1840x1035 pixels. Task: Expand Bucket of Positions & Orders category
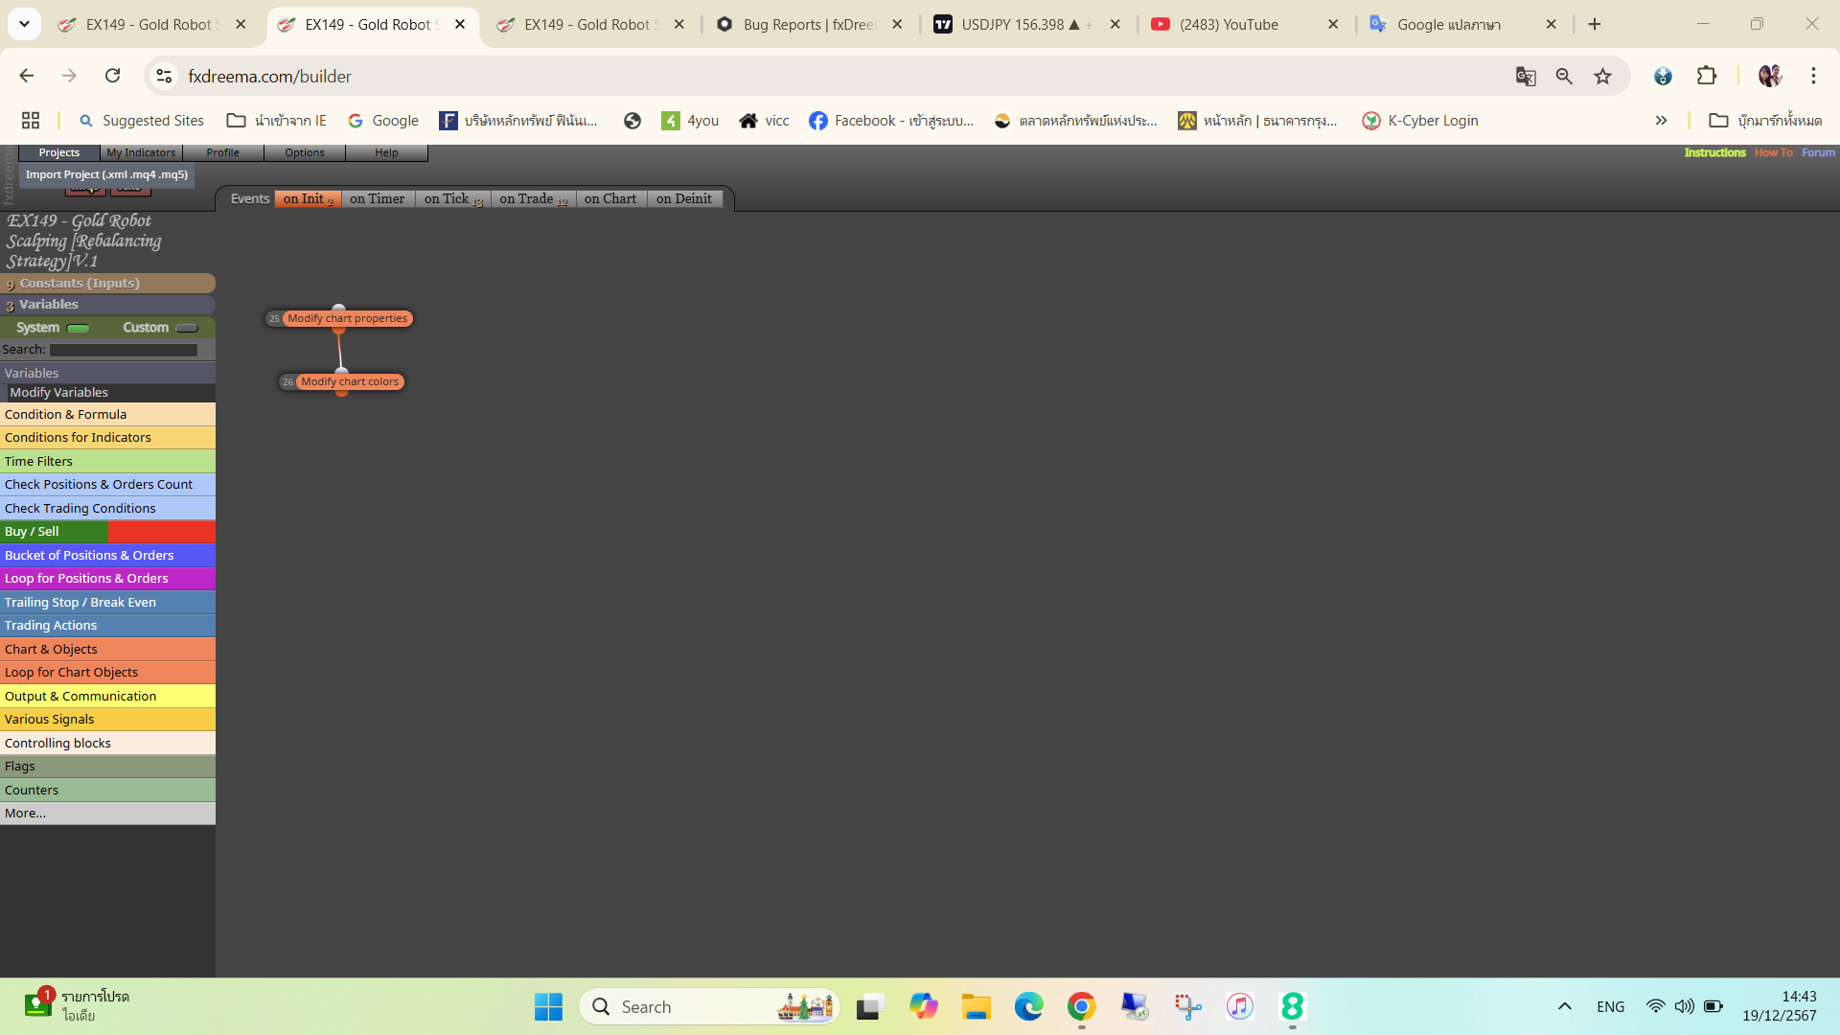tap(107, 556)
